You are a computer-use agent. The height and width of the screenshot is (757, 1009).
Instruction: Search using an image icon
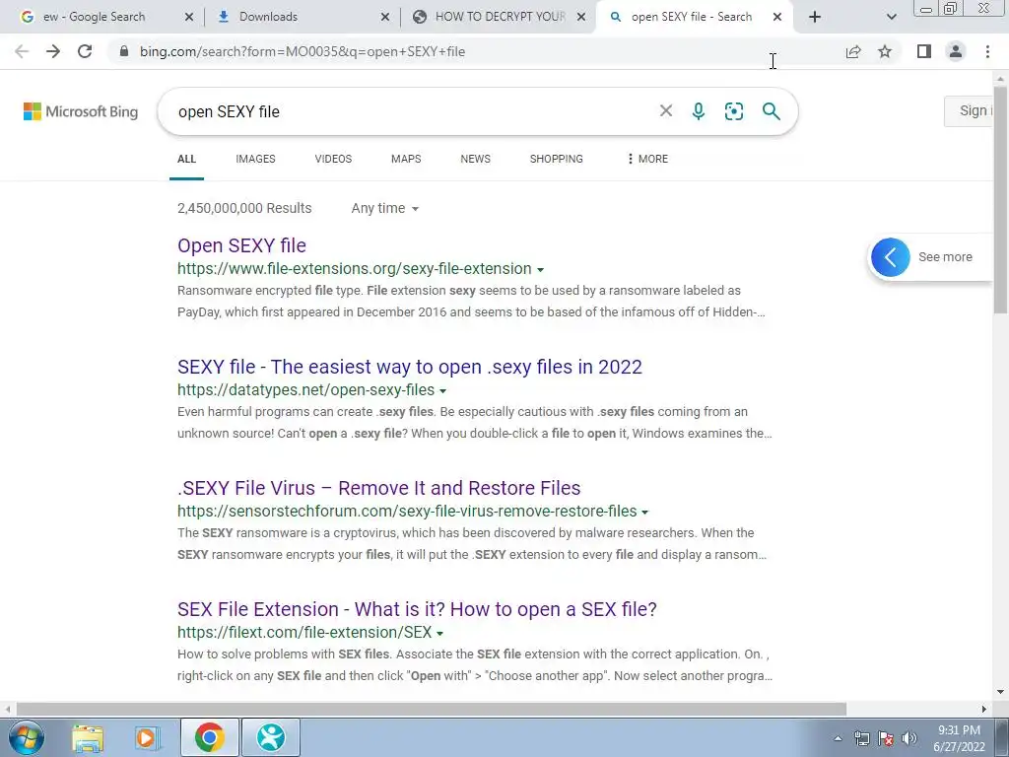click(733, 111)
